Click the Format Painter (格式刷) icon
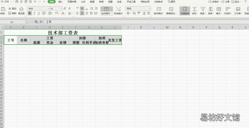Viewport: 249px width, 128px height. (21, 9)
